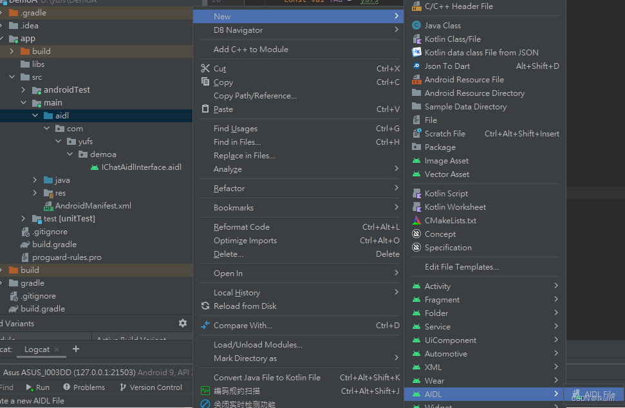Click the Scratch File icon
This screenshot has height=408, width=625.
[x=416, y=133]
